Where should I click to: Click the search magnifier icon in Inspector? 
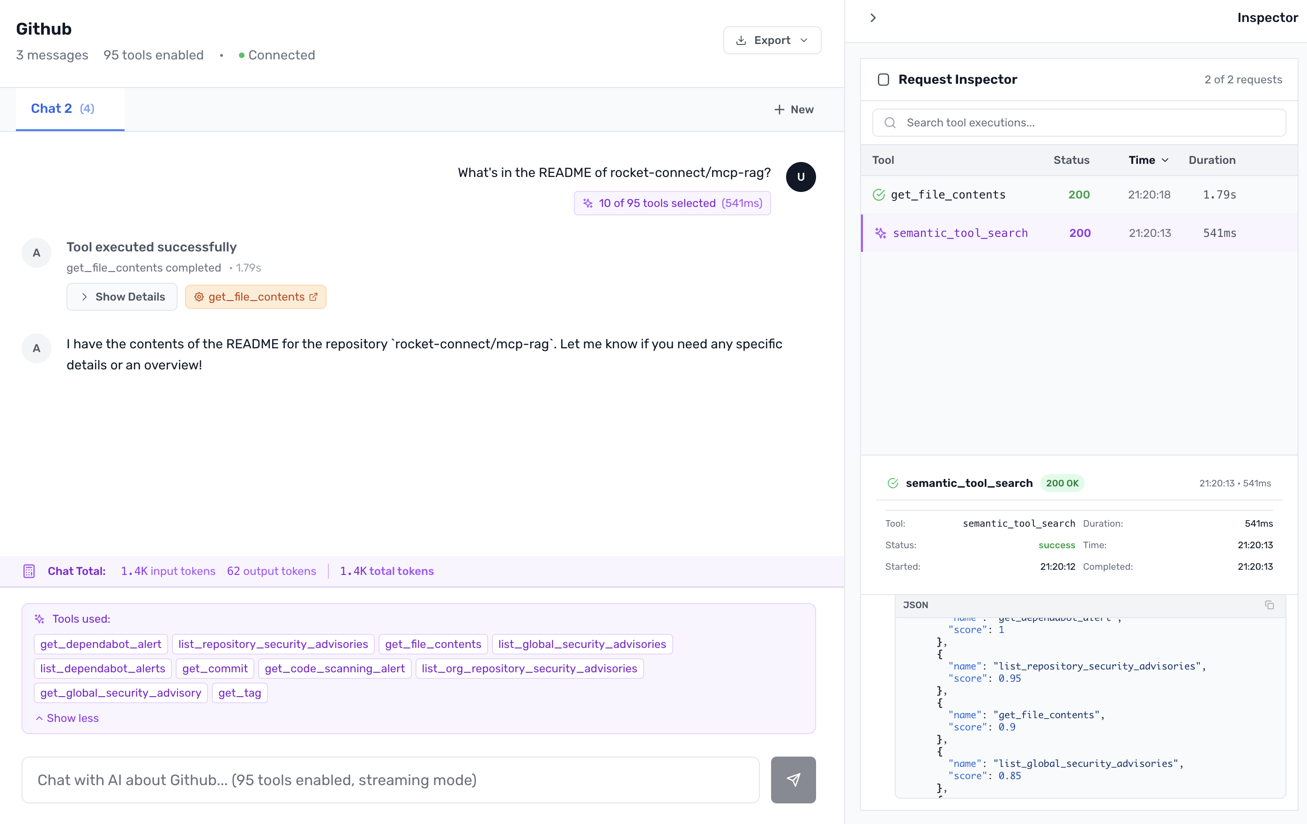click(890, 123)
